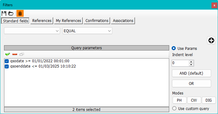Viewport: 218px width, 114px height.
Task: Uncheck the qsodate parameter checkbox
Action: (x=7, y=61)
